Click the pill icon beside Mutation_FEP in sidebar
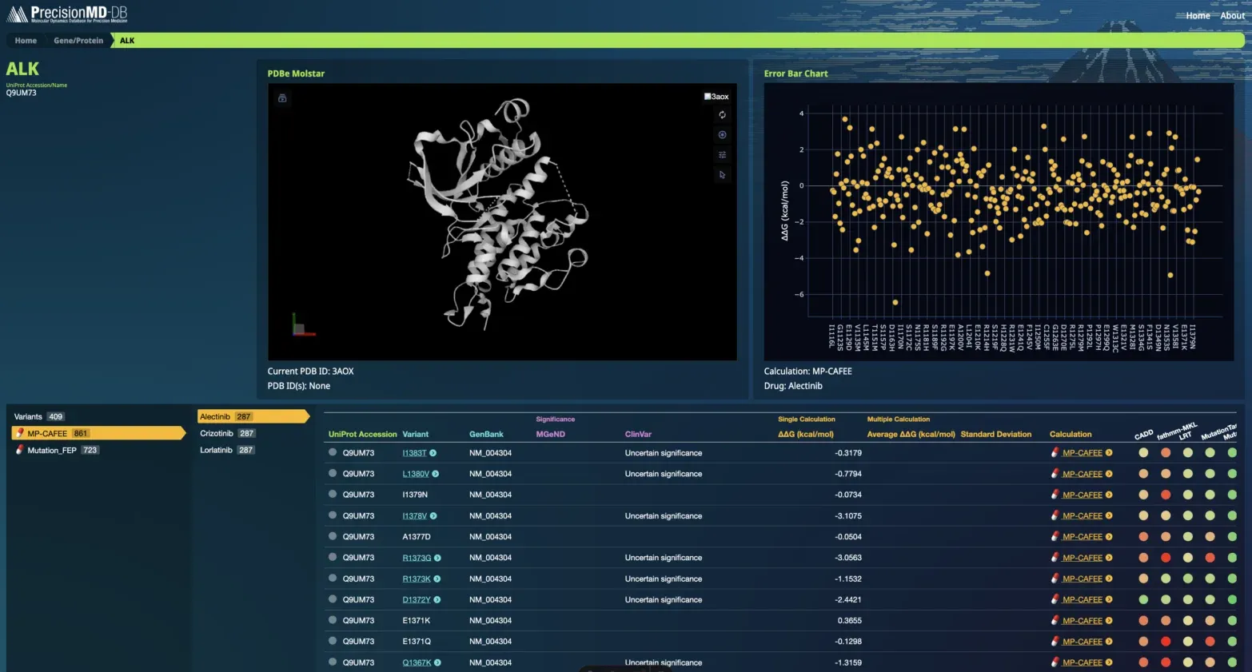The width and height of the screenshot is (1252, 672). click(x=19, y=450)
